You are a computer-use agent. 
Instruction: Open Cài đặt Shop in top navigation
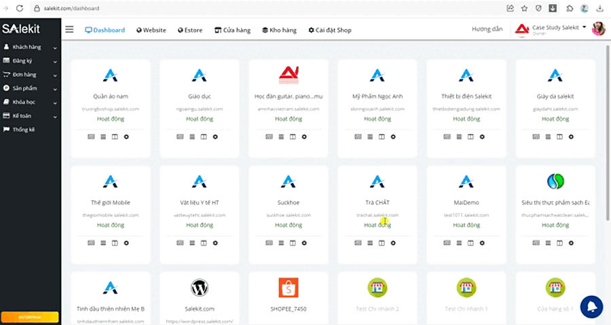tap(330, 30)
